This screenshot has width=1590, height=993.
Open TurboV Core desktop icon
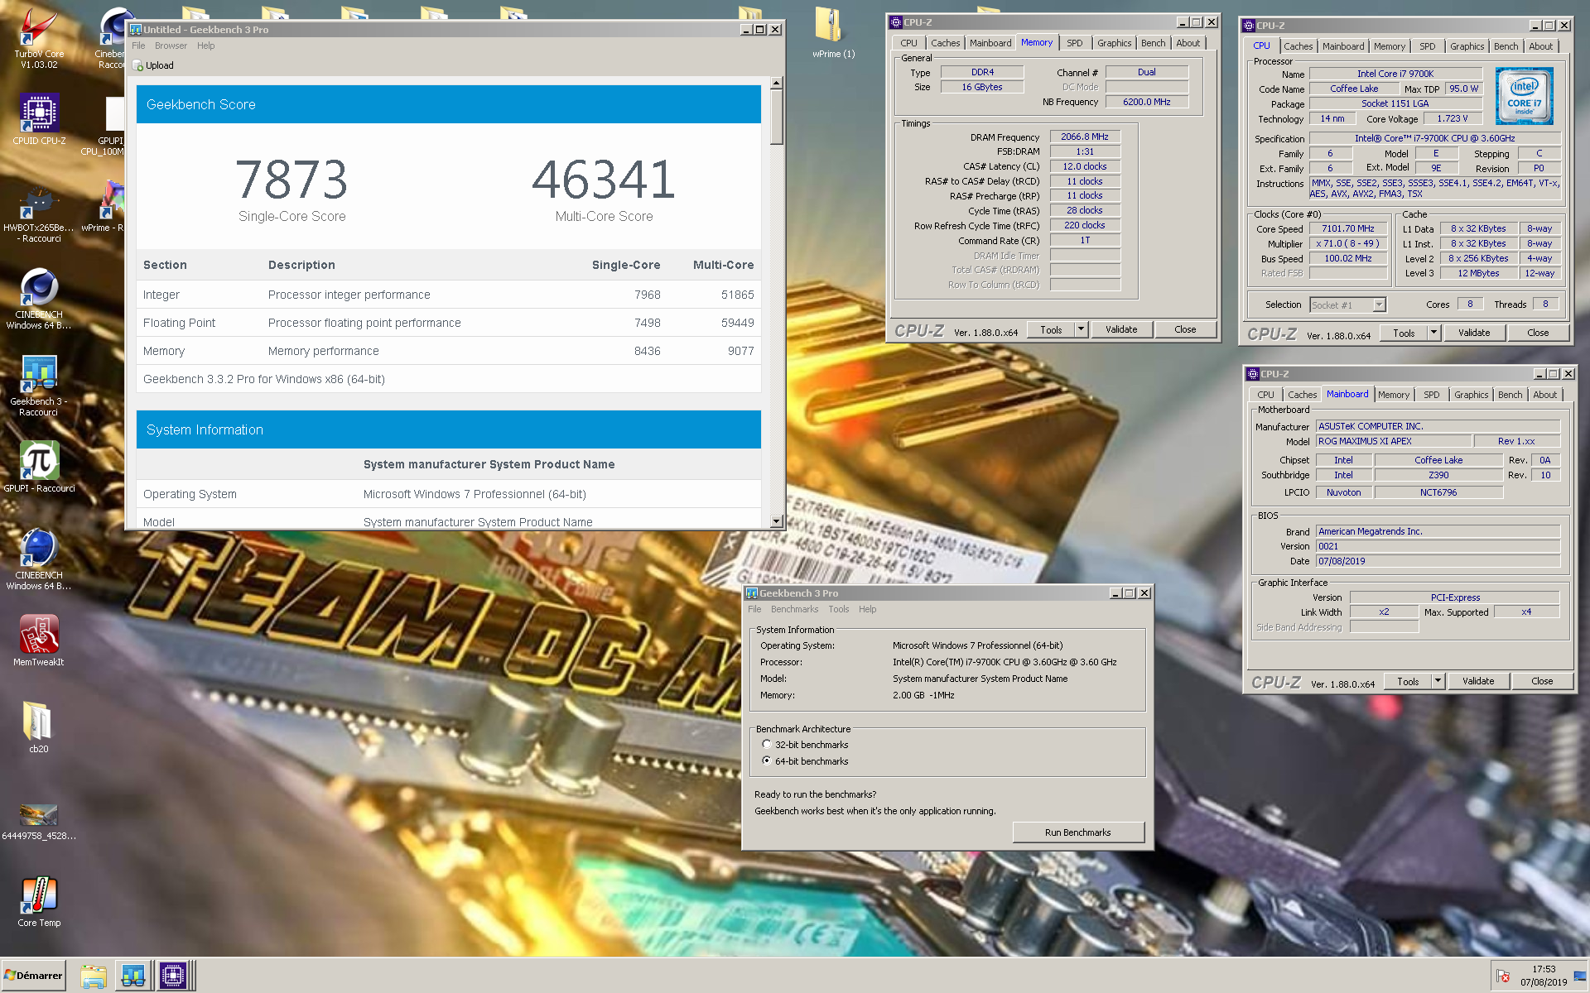pyautogui.click(x=38, y=37)
